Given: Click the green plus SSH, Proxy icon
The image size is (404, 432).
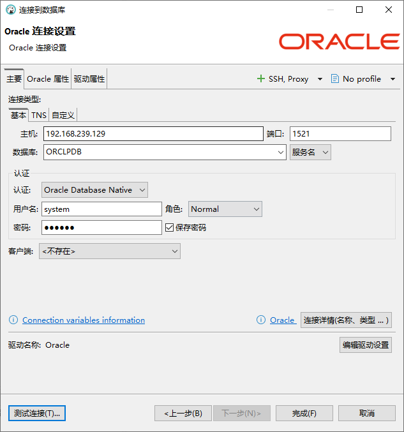Looking at the screenshot, I should (260, 78).
